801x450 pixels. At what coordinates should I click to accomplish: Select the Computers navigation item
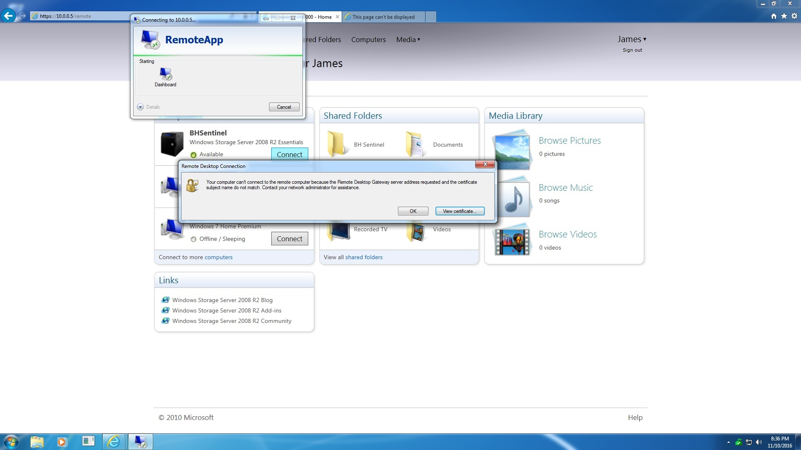368,40
